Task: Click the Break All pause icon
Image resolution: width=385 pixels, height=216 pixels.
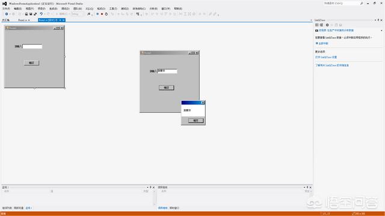Action: pos(97,14)
